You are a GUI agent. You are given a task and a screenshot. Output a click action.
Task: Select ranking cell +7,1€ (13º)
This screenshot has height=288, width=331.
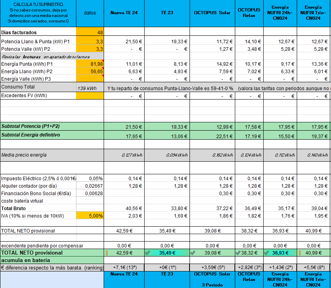click(124, 268)
